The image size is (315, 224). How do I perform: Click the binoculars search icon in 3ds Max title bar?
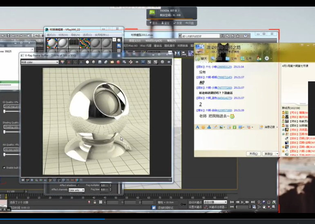click(x=222, y=36)
